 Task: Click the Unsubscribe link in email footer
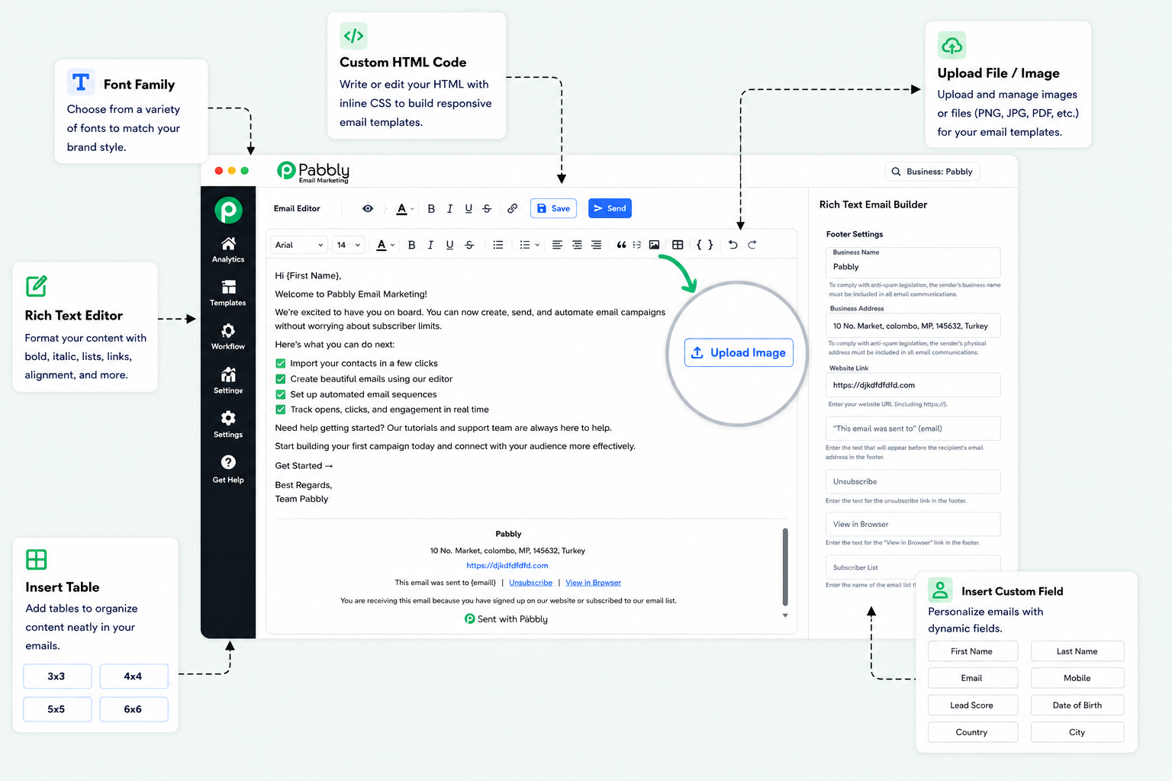pyautogui.click(x=530, y=583)
